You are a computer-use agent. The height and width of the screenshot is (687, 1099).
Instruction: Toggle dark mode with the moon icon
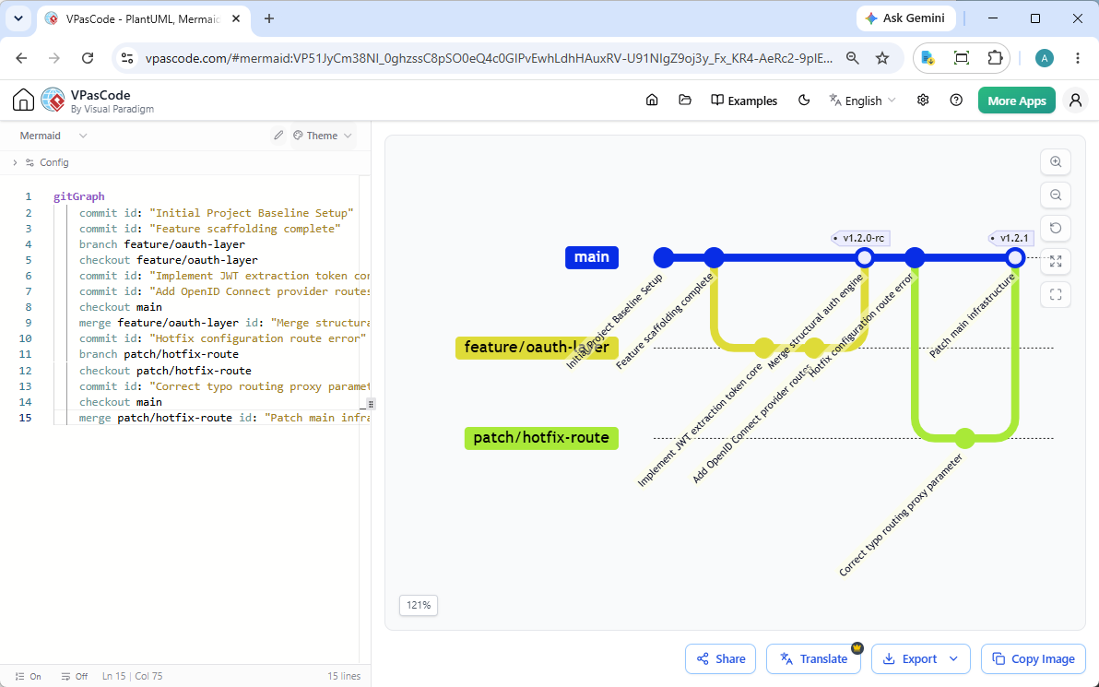804,101
